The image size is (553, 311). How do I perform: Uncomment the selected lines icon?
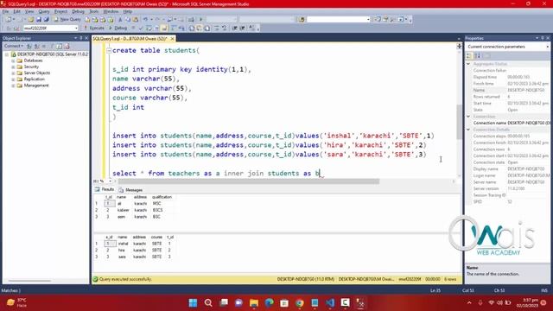(224, 28)
